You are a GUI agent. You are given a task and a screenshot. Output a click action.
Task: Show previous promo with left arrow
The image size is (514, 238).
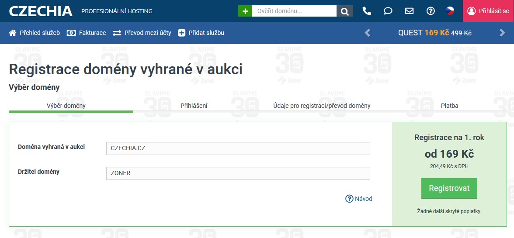point(368,33)
